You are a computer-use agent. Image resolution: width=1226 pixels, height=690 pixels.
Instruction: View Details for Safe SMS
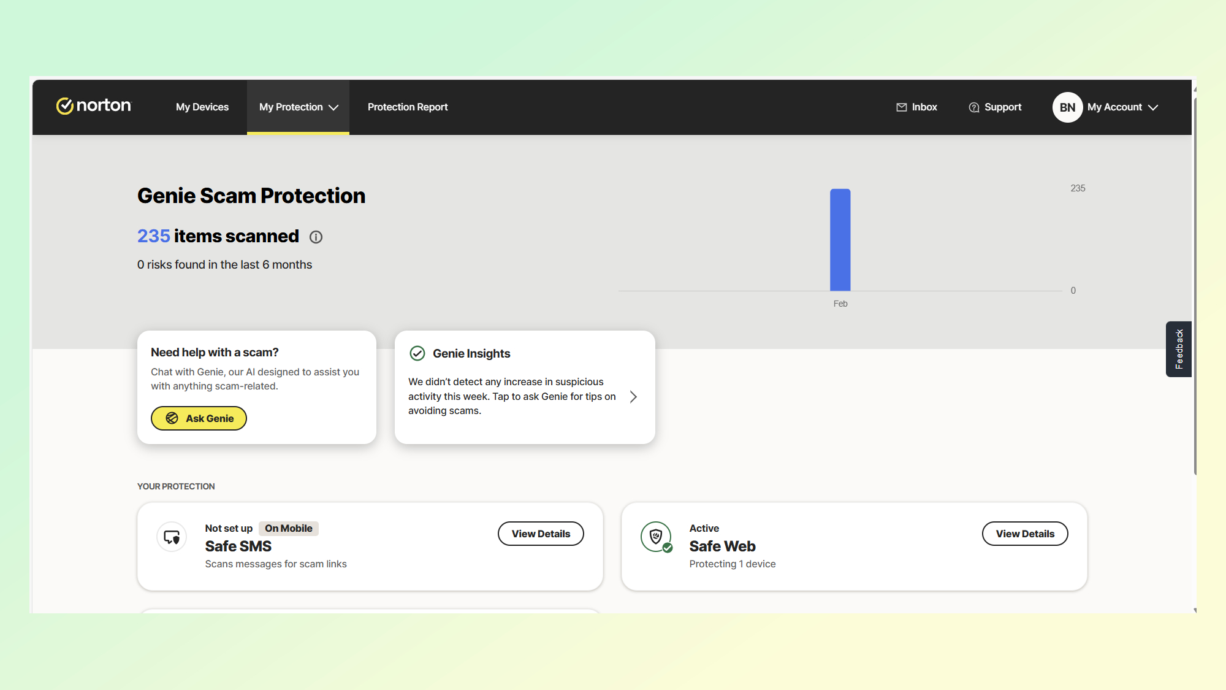[541, 534]
